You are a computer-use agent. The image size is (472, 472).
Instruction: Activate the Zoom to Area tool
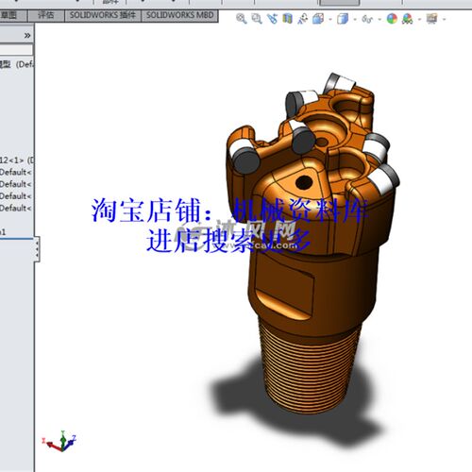click(x=257, y=19)
